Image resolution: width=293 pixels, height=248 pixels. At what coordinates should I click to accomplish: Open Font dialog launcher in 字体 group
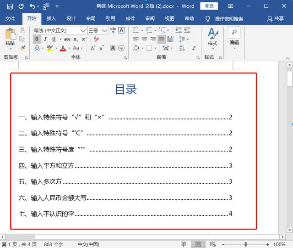(x=125, y=58)
